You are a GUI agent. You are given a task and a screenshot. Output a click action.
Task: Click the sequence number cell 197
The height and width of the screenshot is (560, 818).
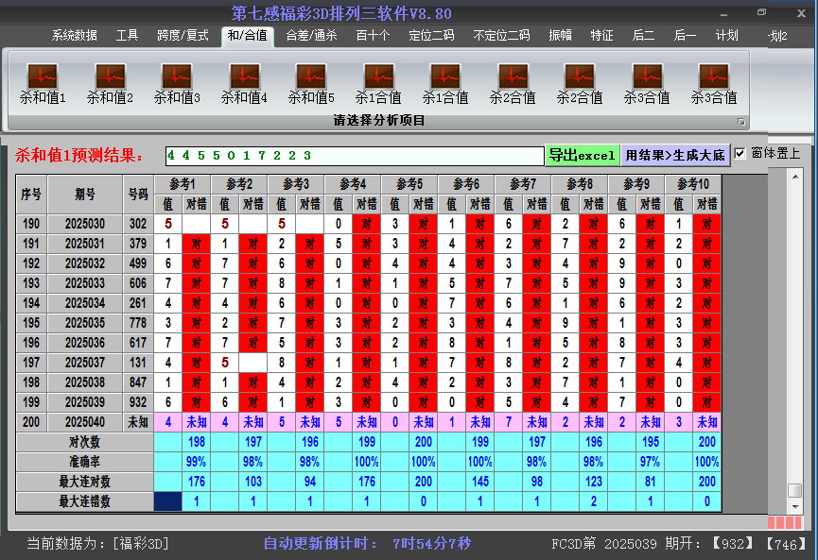[x=31, y=363]
